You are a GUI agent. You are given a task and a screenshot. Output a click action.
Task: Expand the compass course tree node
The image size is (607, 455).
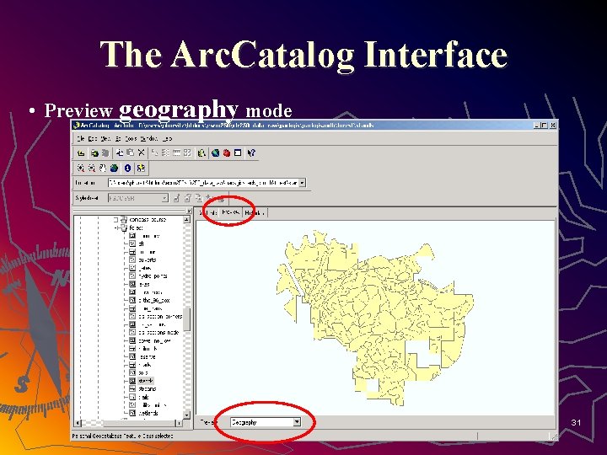click(115, 220)
